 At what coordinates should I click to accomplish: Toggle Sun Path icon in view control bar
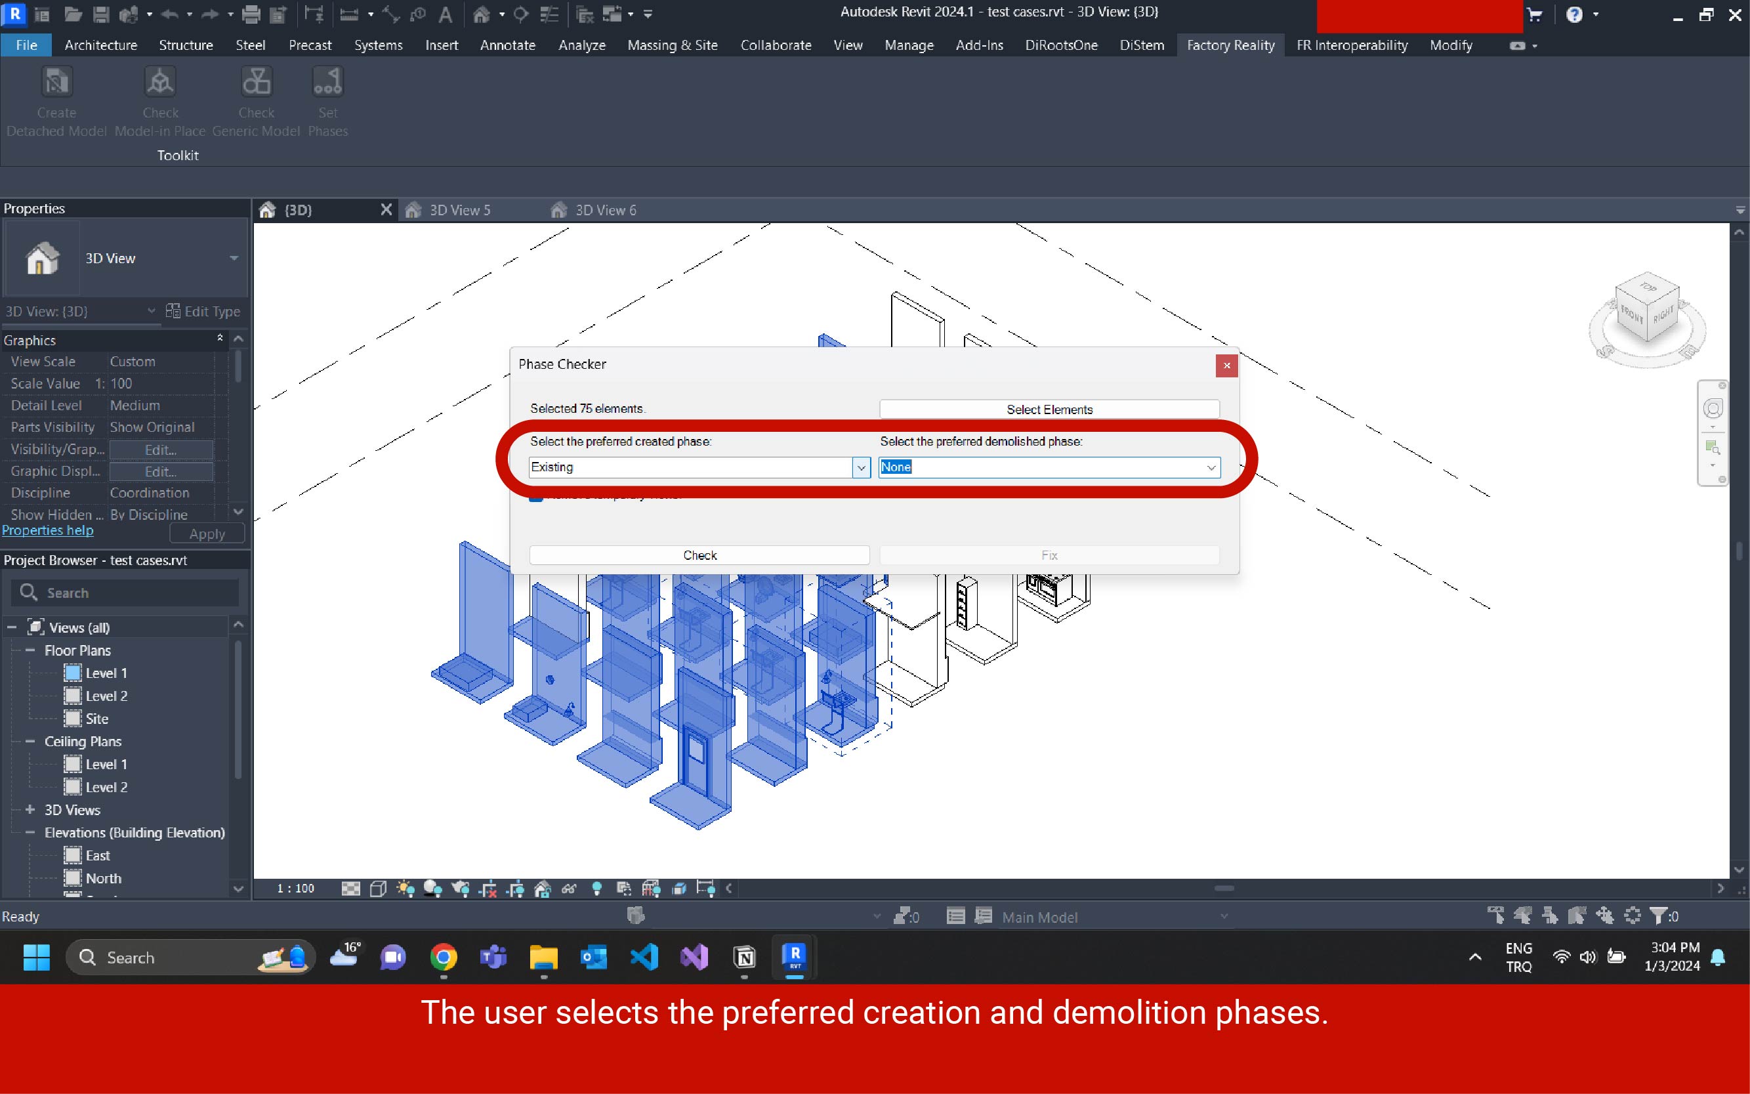coord(405,889)
